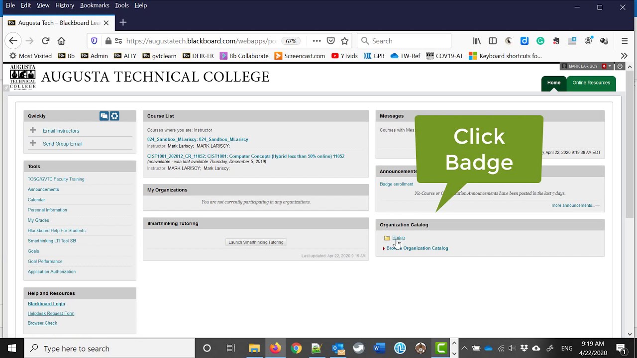This screenshot has height=358, width=637.
Task: Click the Badge folder icon
Action: coord(387,238)
